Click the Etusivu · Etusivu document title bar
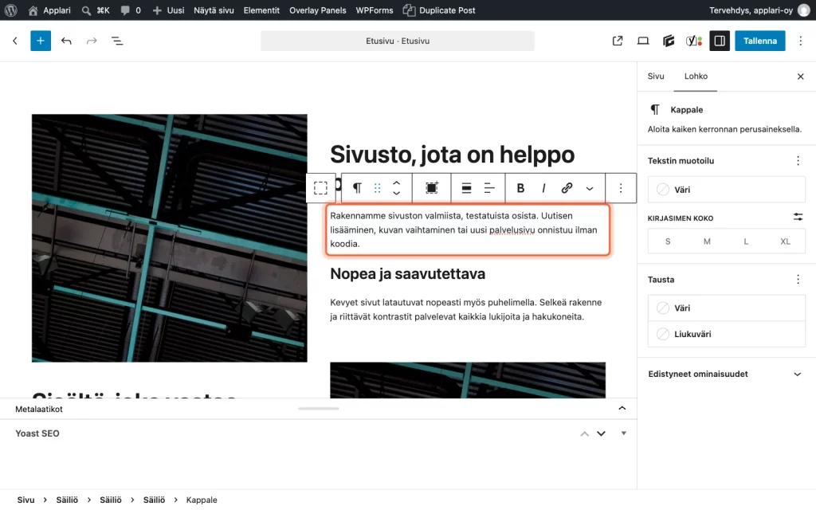The width and height of the screenshot is (816, 510). [x=398, y=41]
